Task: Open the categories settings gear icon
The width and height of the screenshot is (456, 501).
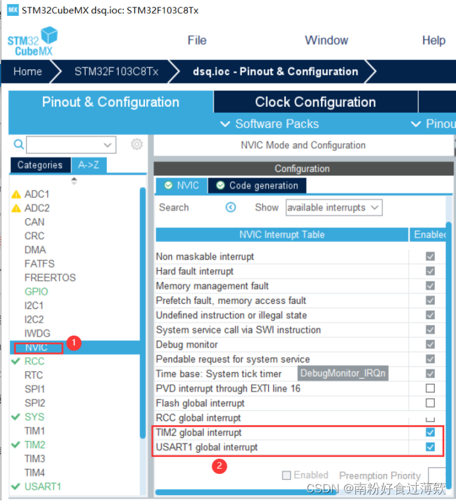Action: [x=136, y=144]
